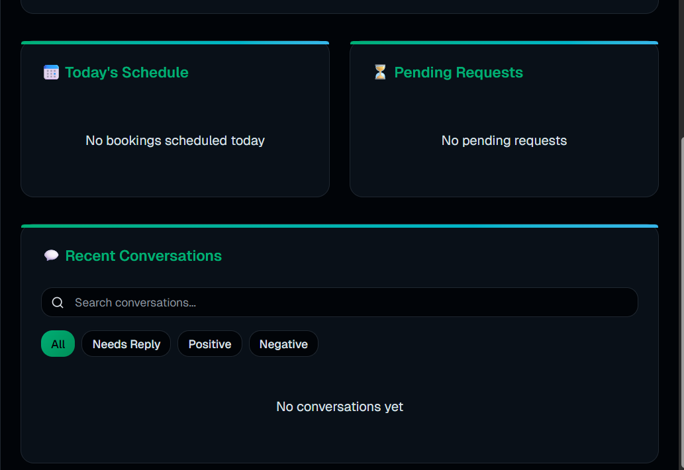Click the No pending requests message
The image size is (684, 470).
pyautogui.click(x=504, y=140)
